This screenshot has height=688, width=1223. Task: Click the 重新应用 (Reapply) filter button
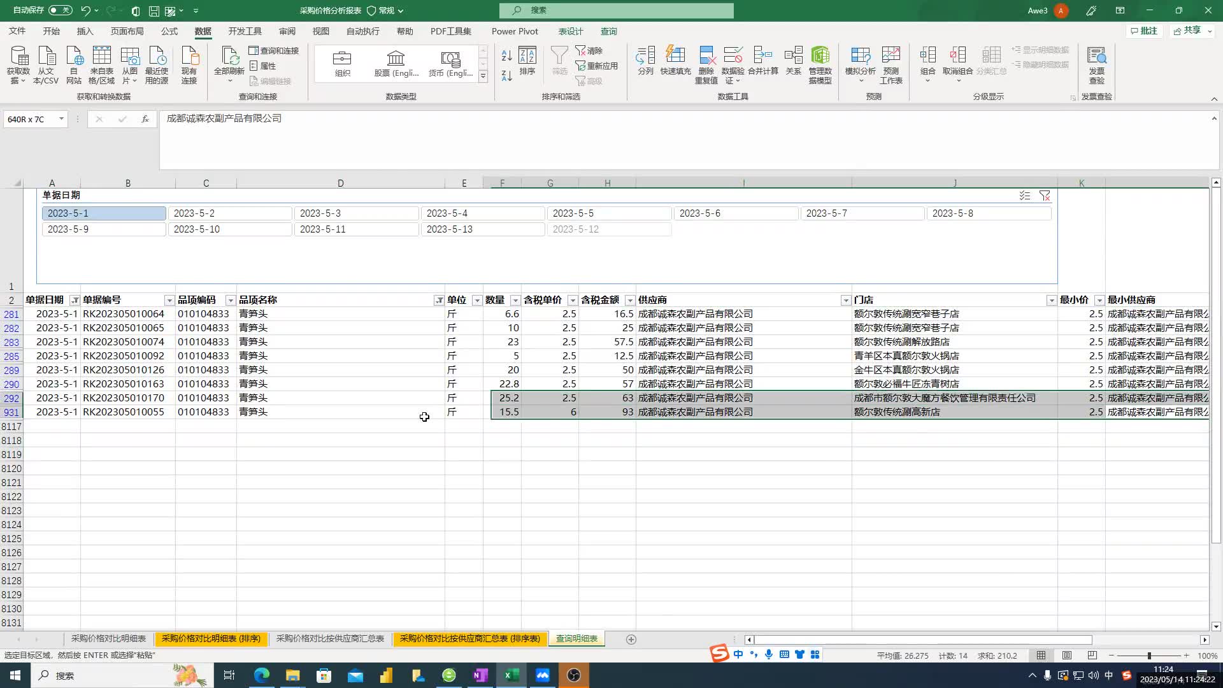(597, 66)
